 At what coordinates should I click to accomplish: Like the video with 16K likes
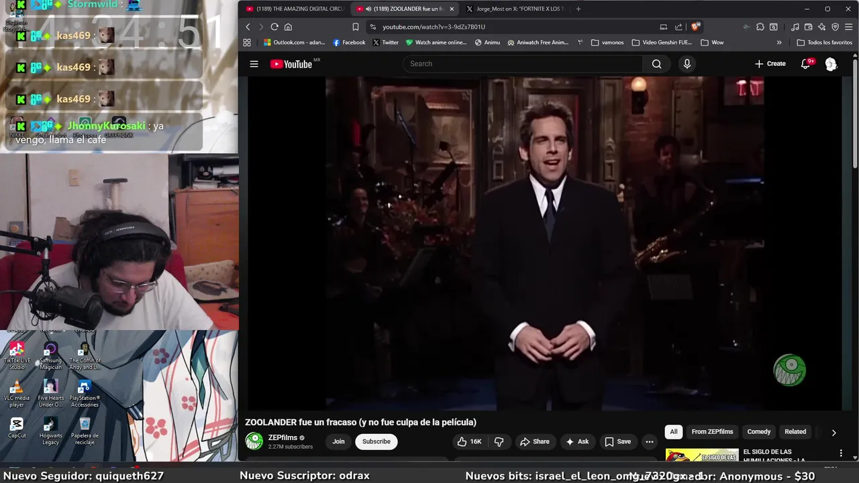pos(469,441)
